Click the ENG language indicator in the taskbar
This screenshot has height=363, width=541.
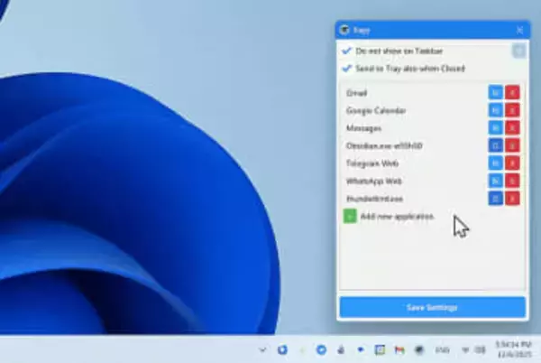pyautogui.click(x=442, y=350)
